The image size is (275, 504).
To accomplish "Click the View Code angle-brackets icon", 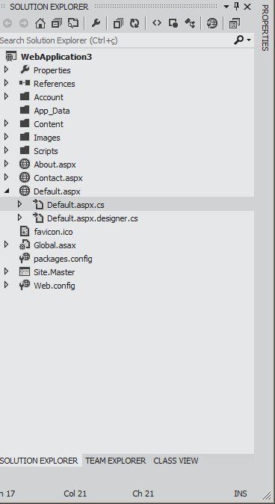I will [157, 23].
